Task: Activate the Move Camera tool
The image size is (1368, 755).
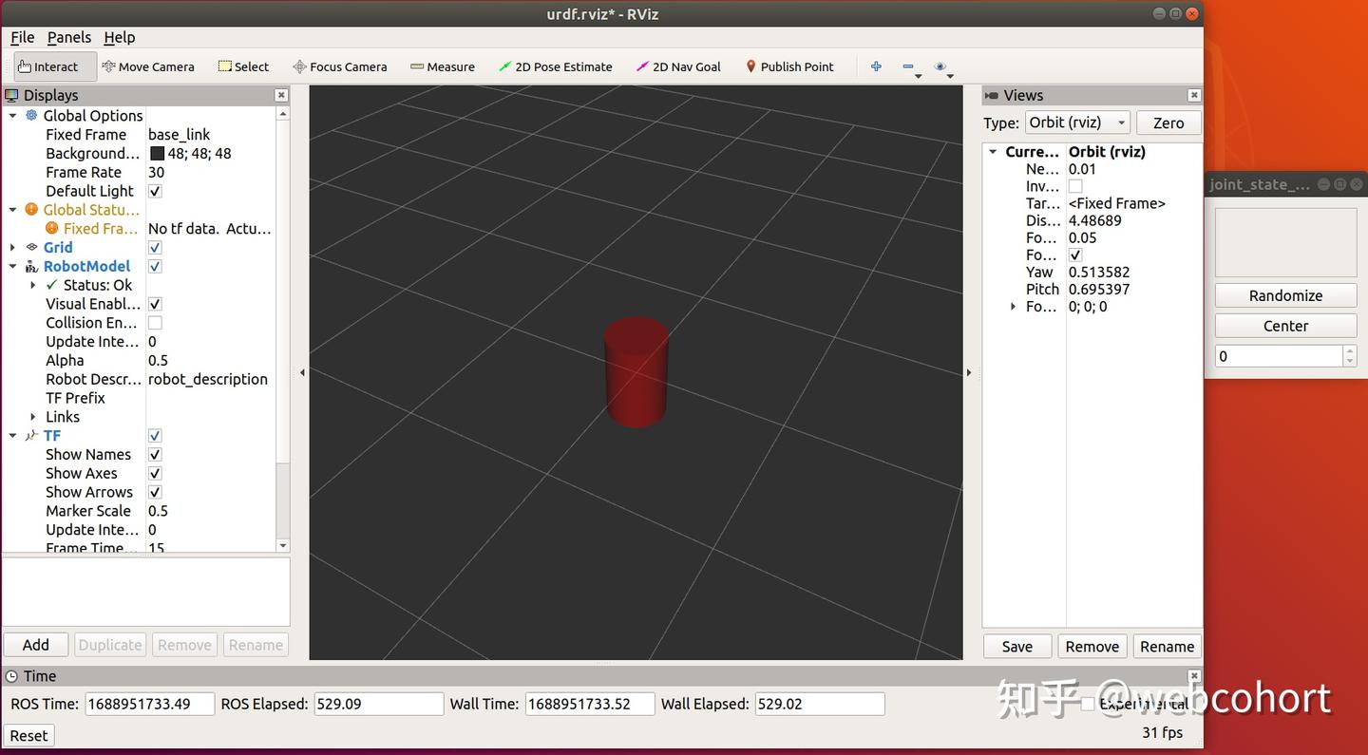Action: point(148,66)
